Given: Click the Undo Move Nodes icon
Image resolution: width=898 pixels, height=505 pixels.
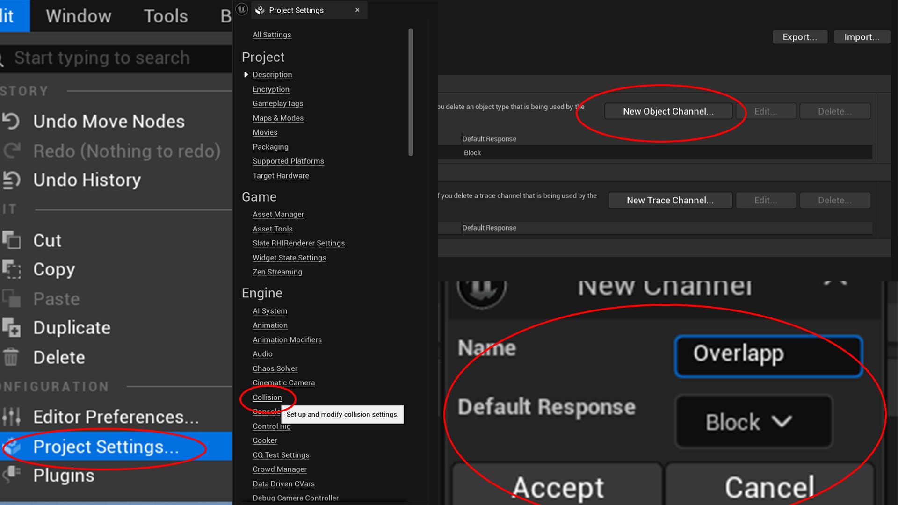Looking at the screenshot, I should (x=11, y=121).
